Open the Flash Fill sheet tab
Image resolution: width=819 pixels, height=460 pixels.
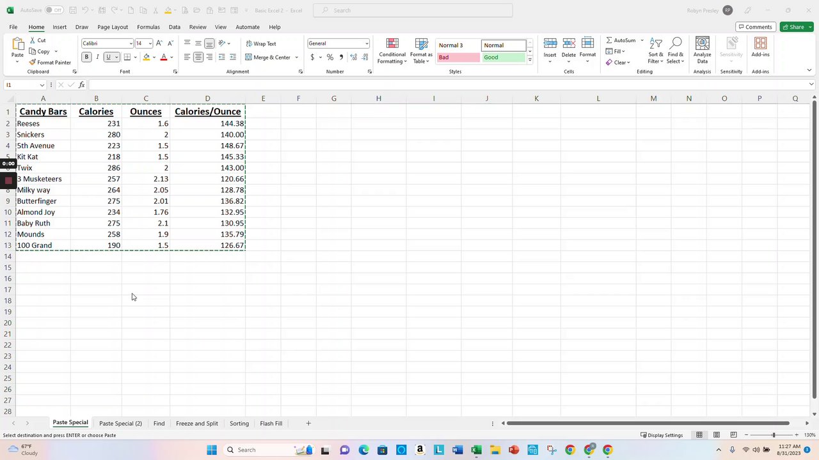point(271,424)
